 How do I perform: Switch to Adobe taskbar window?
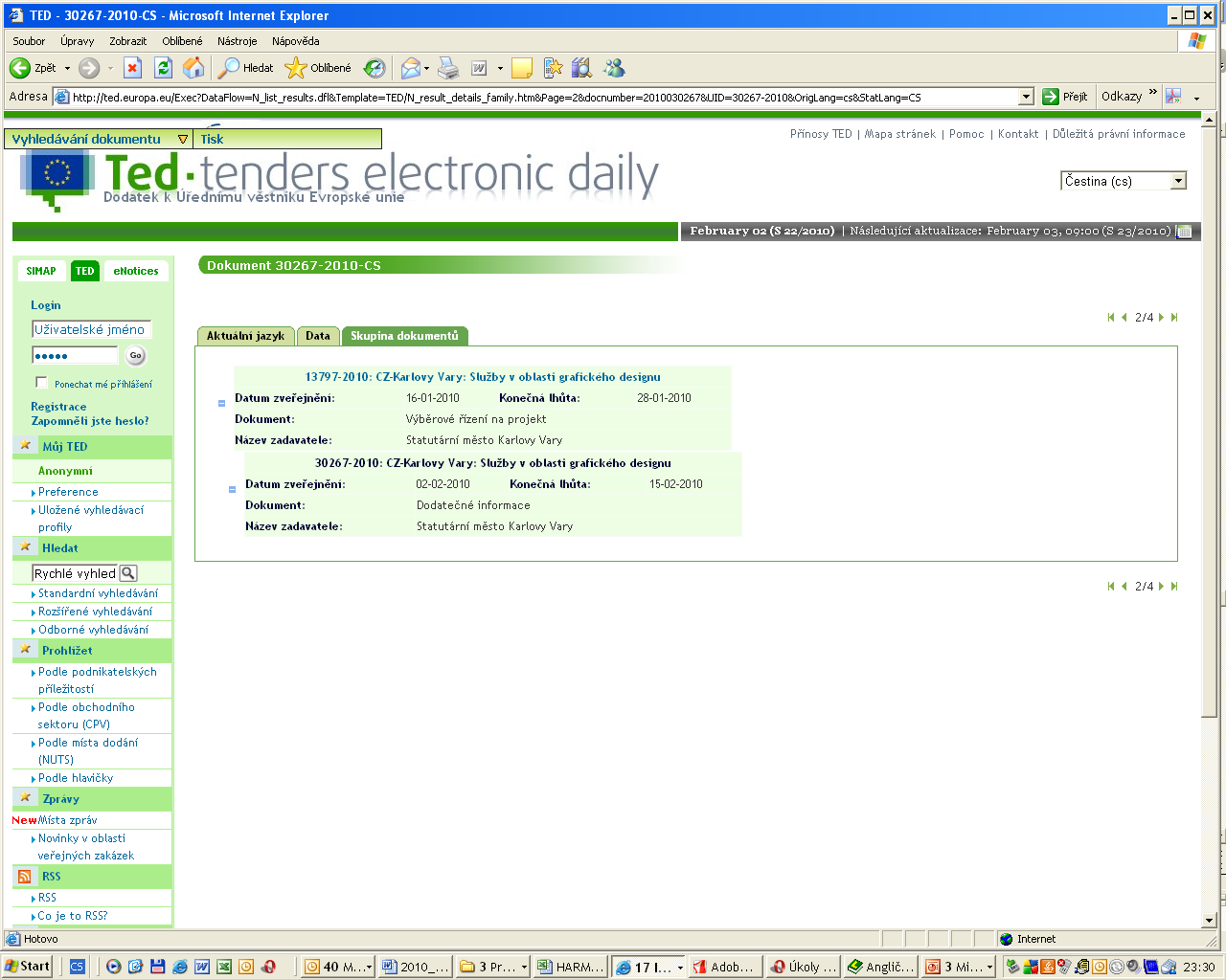[x=724, y=967]
